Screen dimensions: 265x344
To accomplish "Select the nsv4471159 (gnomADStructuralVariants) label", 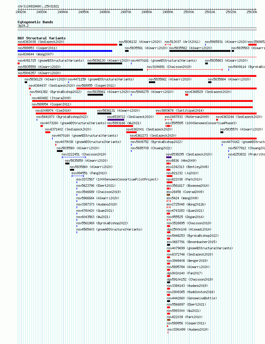I will click(x=101, y=79).
